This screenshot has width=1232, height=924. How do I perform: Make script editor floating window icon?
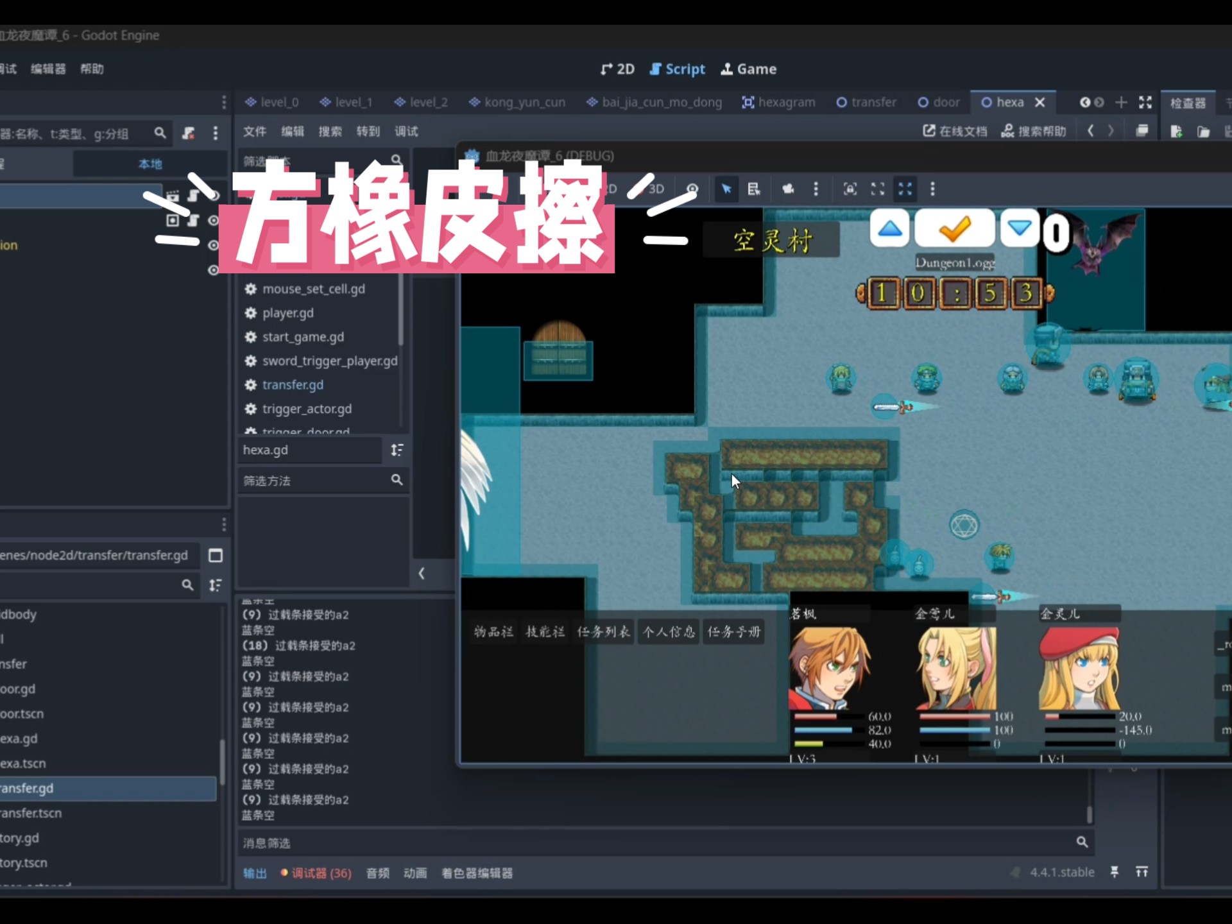1142,131
